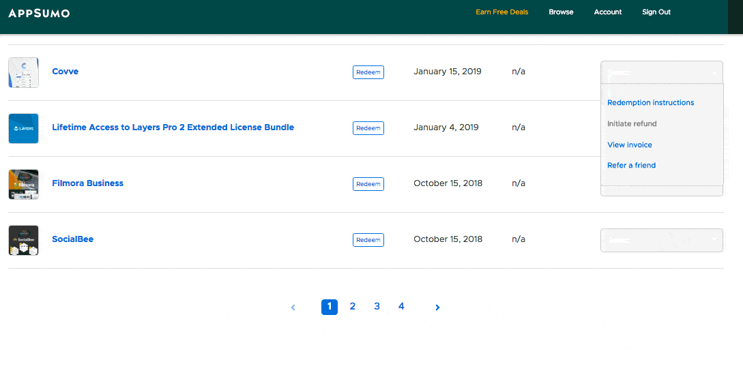The height and width of the screenshot is (375, 743).
Task: Expand the SocialBee actions dropdown
Action: click(661, 240)
